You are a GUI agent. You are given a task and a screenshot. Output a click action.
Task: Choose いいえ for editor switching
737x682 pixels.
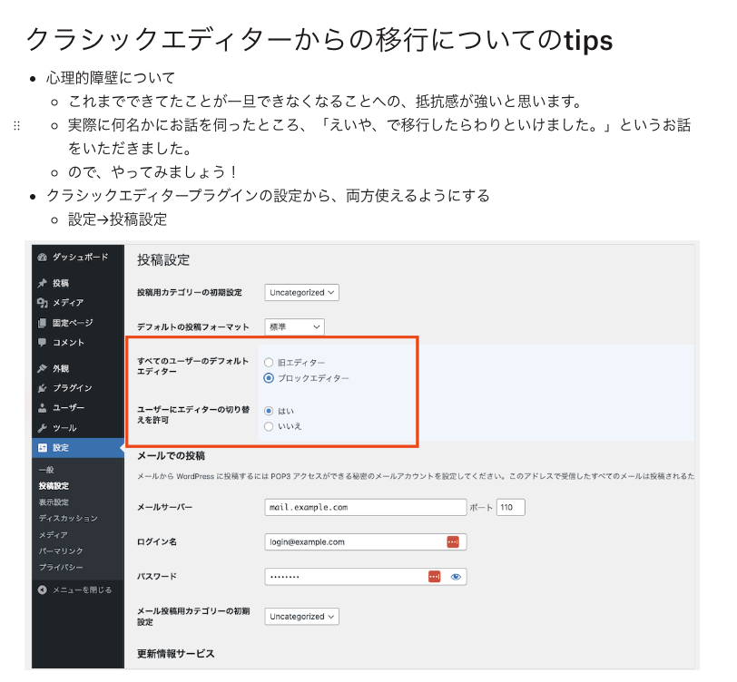pyautogui.click(x=269, y=426)
